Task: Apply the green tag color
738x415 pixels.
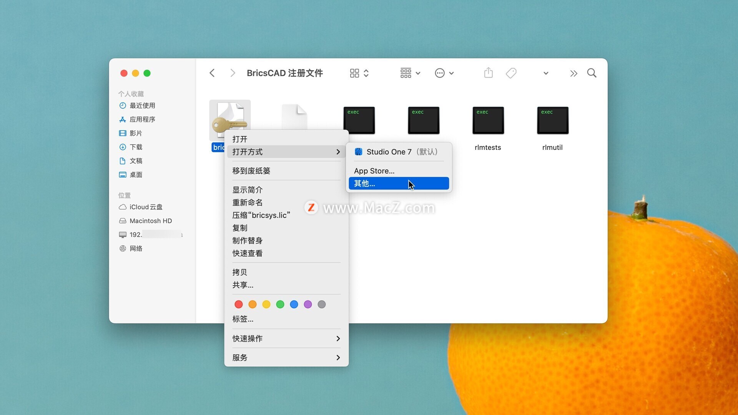Action: coord(280,304)
